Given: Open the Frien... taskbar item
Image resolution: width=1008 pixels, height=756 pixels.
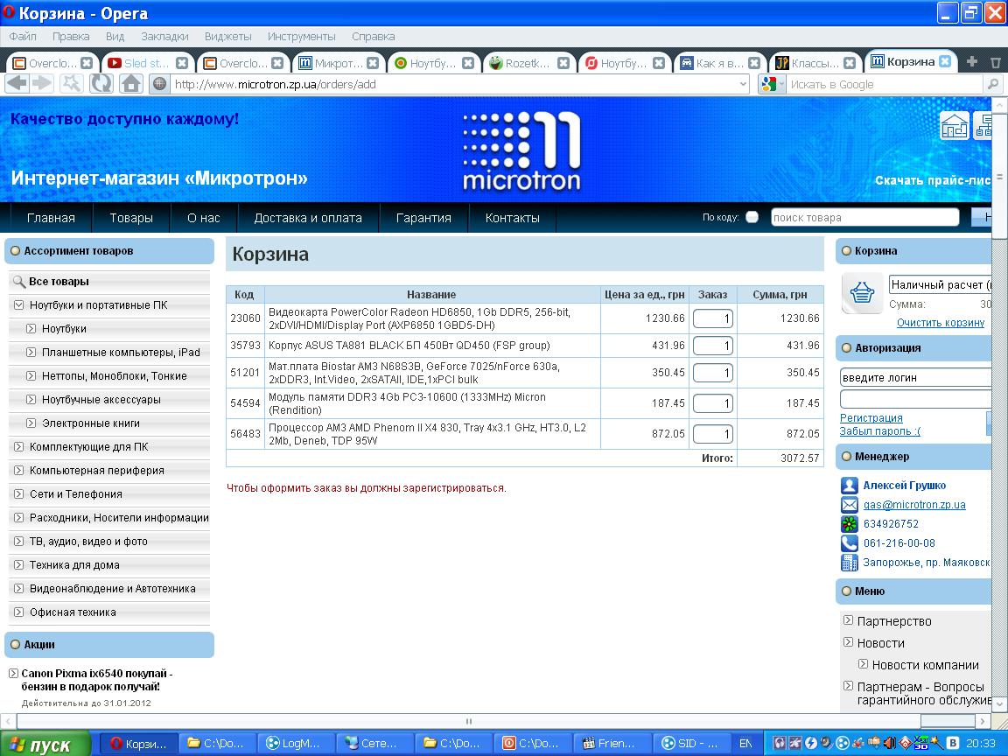Looking at the screenshot, I should (x=612, y=743).
